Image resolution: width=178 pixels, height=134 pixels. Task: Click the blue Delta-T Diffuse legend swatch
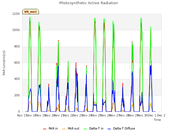click(x=109, y=129)
